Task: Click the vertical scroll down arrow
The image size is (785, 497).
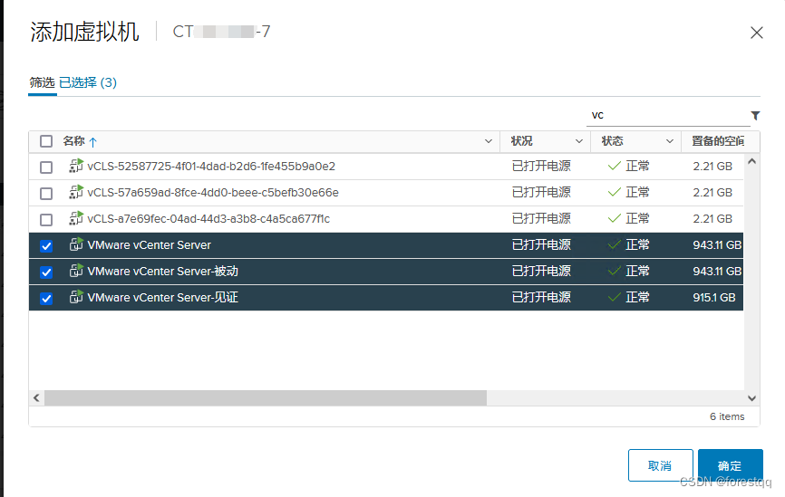Action: [x=751, y=398]
